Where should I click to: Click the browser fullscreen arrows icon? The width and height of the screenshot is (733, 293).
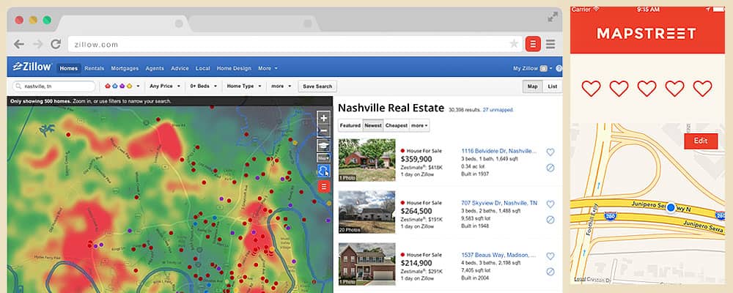553,17
